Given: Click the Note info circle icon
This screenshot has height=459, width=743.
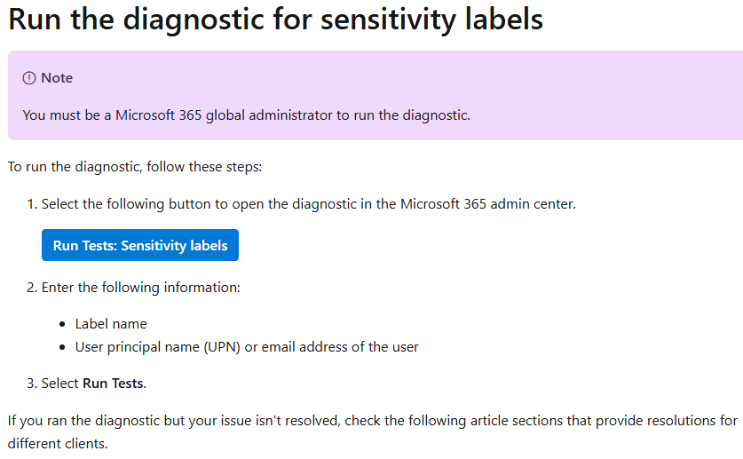Looking at the screenshot, I should (29, 78).
